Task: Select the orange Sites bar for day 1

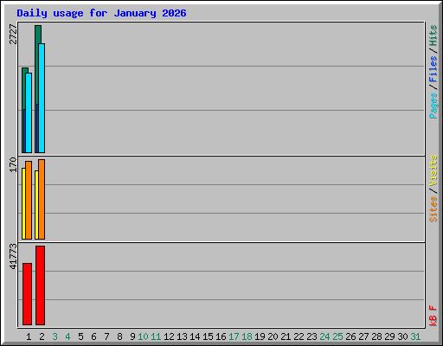Action: [x=29, y=200]
